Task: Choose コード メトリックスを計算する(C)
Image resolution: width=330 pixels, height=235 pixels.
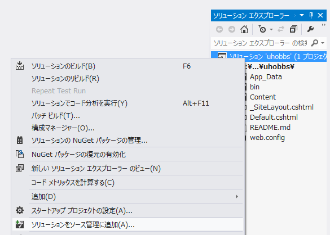Action: [127, 183]
